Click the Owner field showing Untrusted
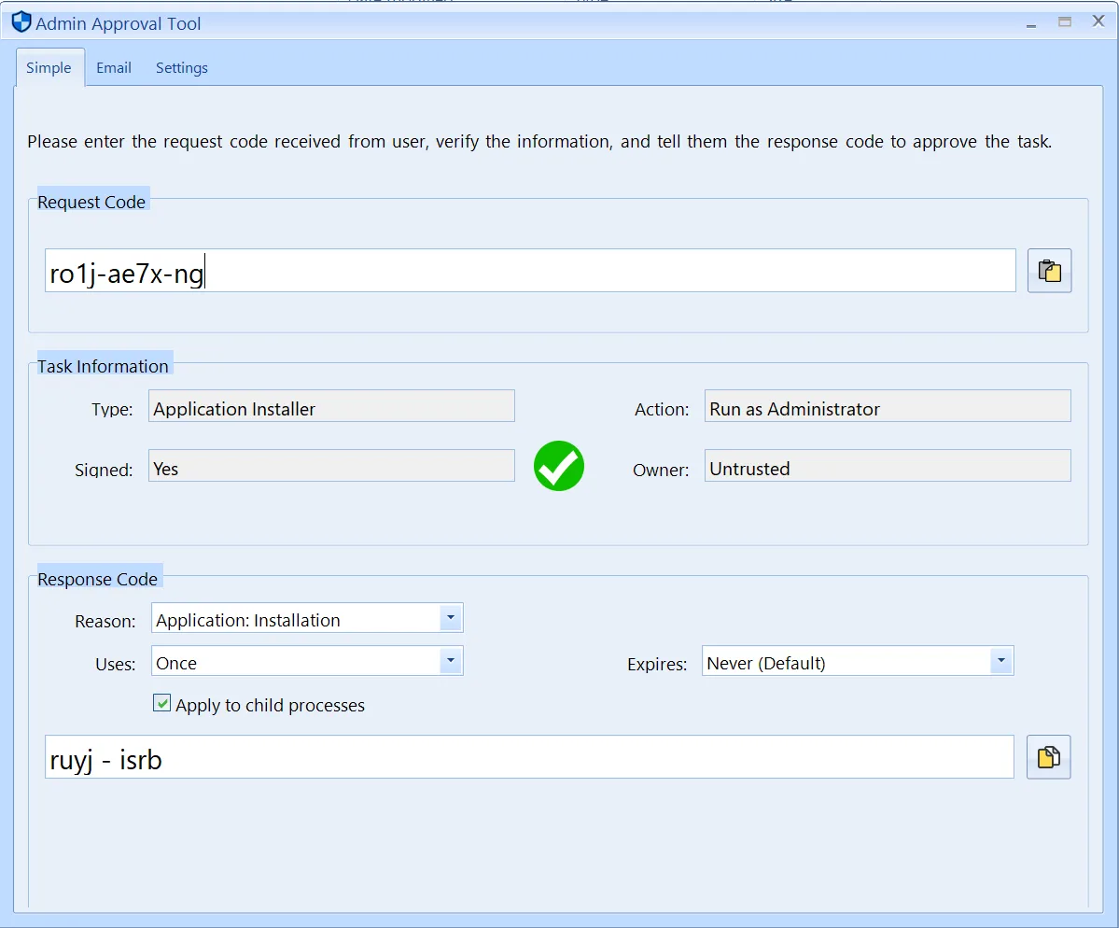The height and width of the screenshot is (928, 1119). click(887, 467)
